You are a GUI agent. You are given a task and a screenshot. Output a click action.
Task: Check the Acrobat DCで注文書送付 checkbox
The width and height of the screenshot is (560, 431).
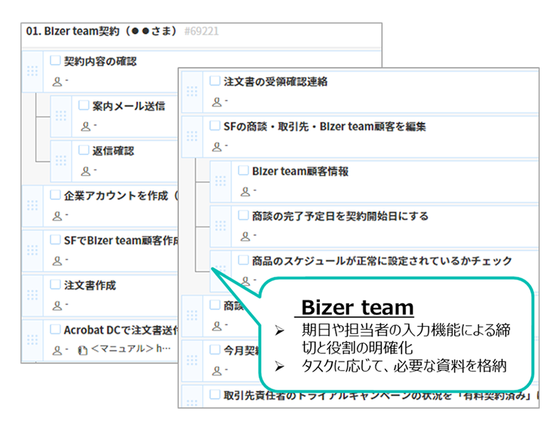point(55,329)
